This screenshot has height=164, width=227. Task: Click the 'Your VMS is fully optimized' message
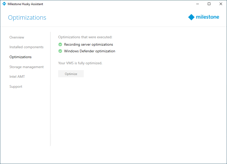pyautogui.click(x=80, y=63)
